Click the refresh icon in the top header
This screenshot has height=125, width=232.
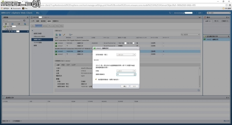pyautogui.click(x=170, y=13)
